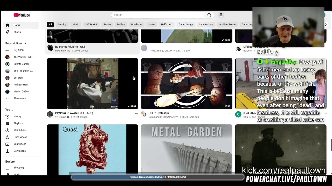332x186 pixels.
Task: Open DUEL: Grotesque video title
Action: click(x=159, y=113)
